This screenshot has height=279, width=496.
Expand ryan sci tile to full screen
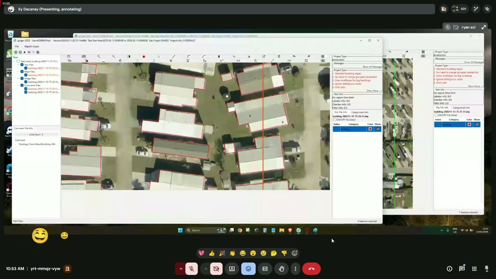tap(484, 27)
